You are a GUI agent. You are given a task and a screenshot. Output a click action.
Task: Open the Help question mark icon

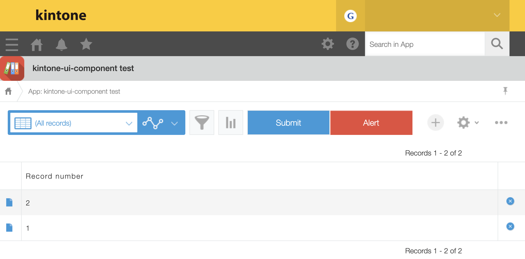pos(353,44)
